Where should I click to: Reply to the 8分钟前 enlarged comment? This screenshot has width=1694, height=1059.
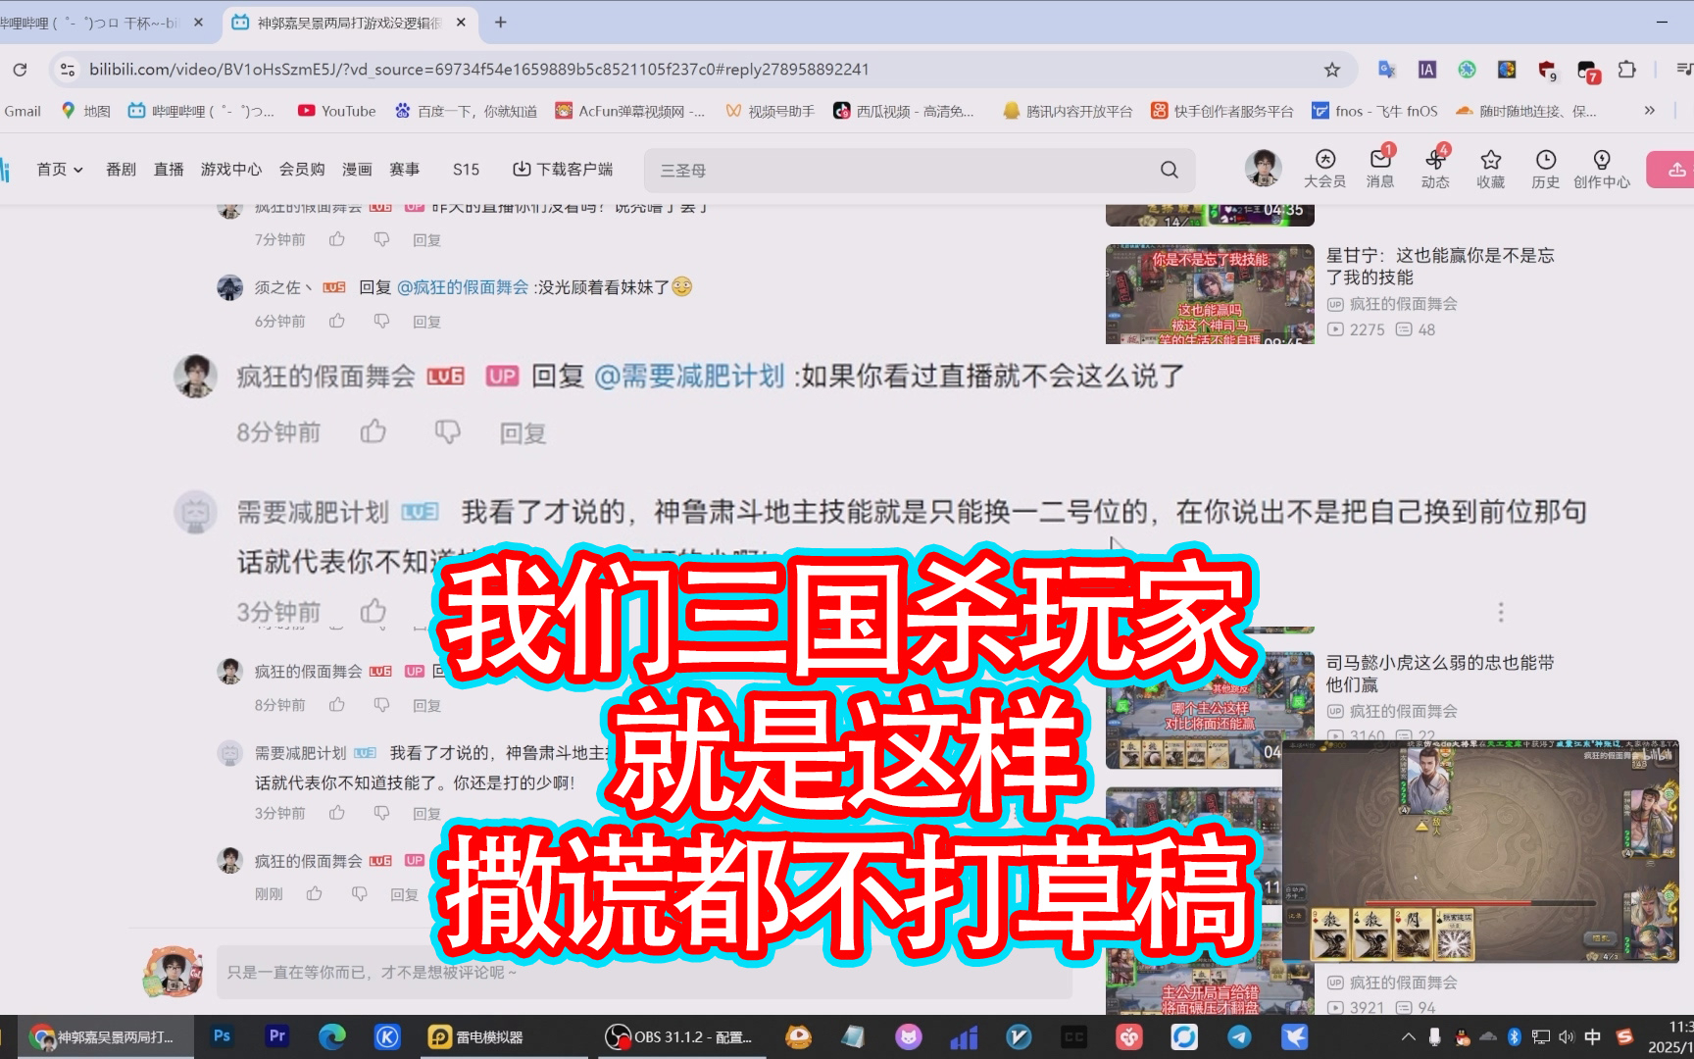click(x=522, y=433)
